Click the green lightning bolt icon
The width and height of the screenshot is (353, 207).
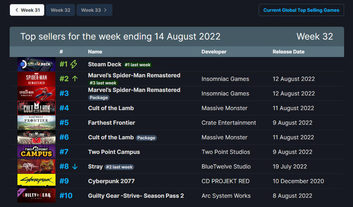[74, 64]
